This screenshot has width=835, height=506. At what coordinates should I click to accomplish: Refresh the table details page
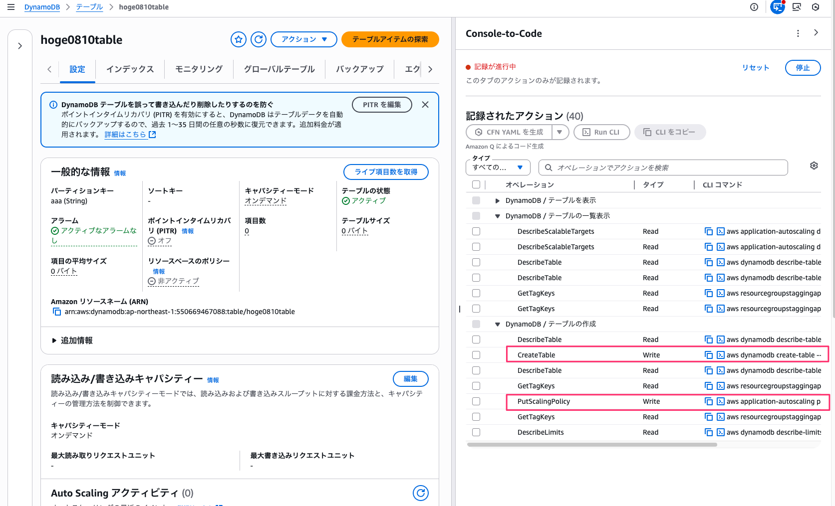pyautogui.click(x=259, y=39)
